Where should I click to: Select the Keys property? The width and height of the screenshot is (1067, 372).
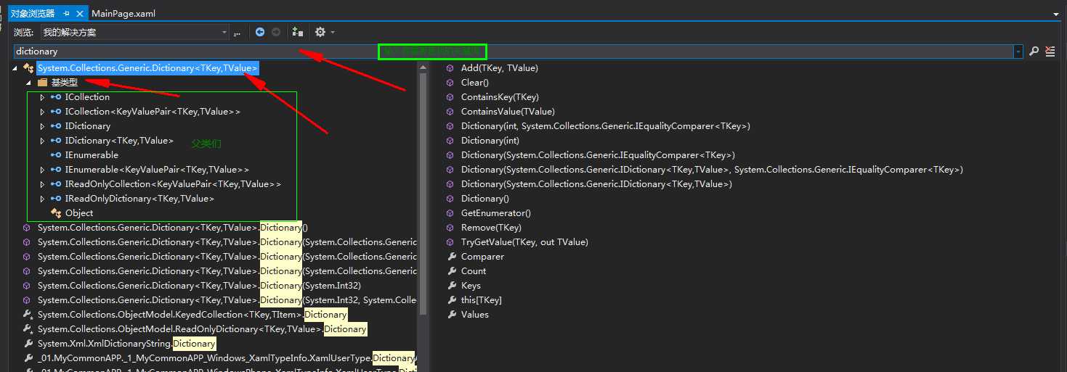(471, 285)
